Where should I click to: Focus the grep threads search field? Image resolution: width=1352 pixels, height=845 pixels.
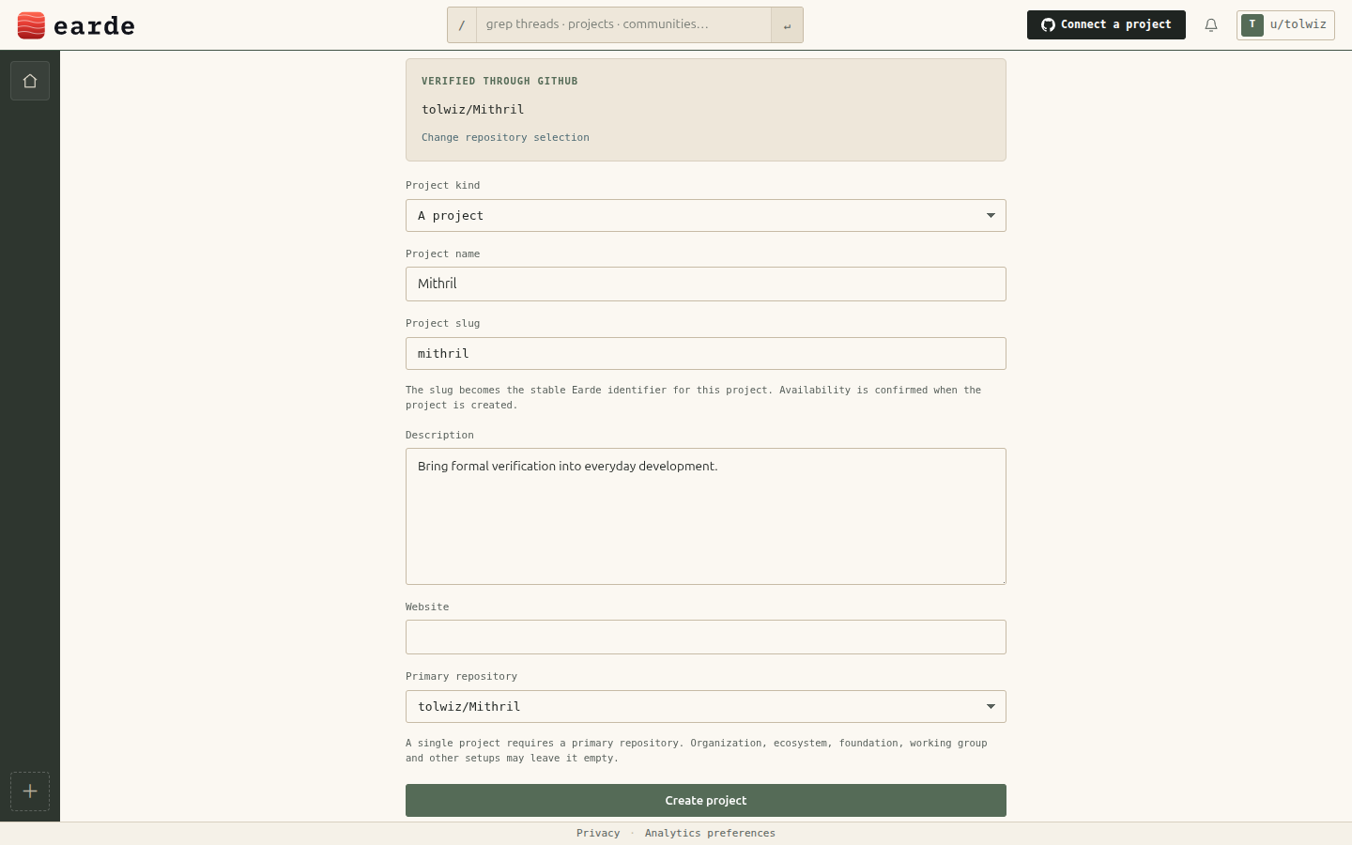[x=623, y=25]
